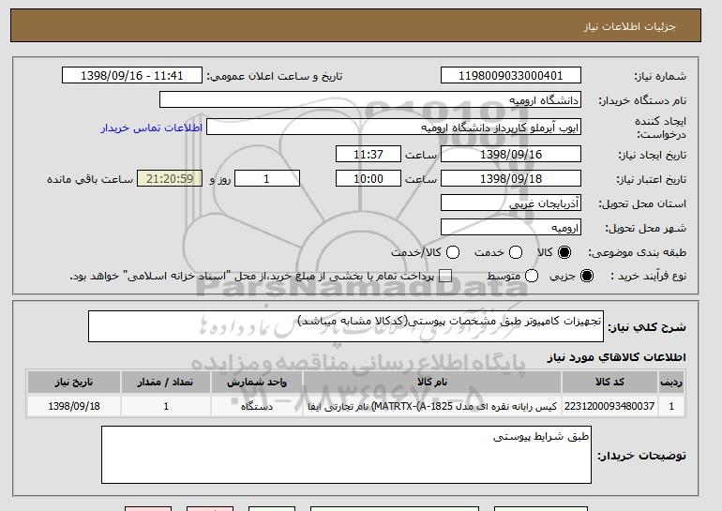Click the need date cell 1398/09/18 in table
The width and height of the screenshot is (722, 511).
pos(74,406)
